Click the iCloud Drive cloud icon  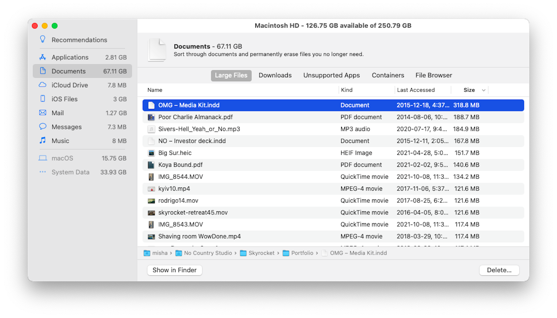point(43,85)
